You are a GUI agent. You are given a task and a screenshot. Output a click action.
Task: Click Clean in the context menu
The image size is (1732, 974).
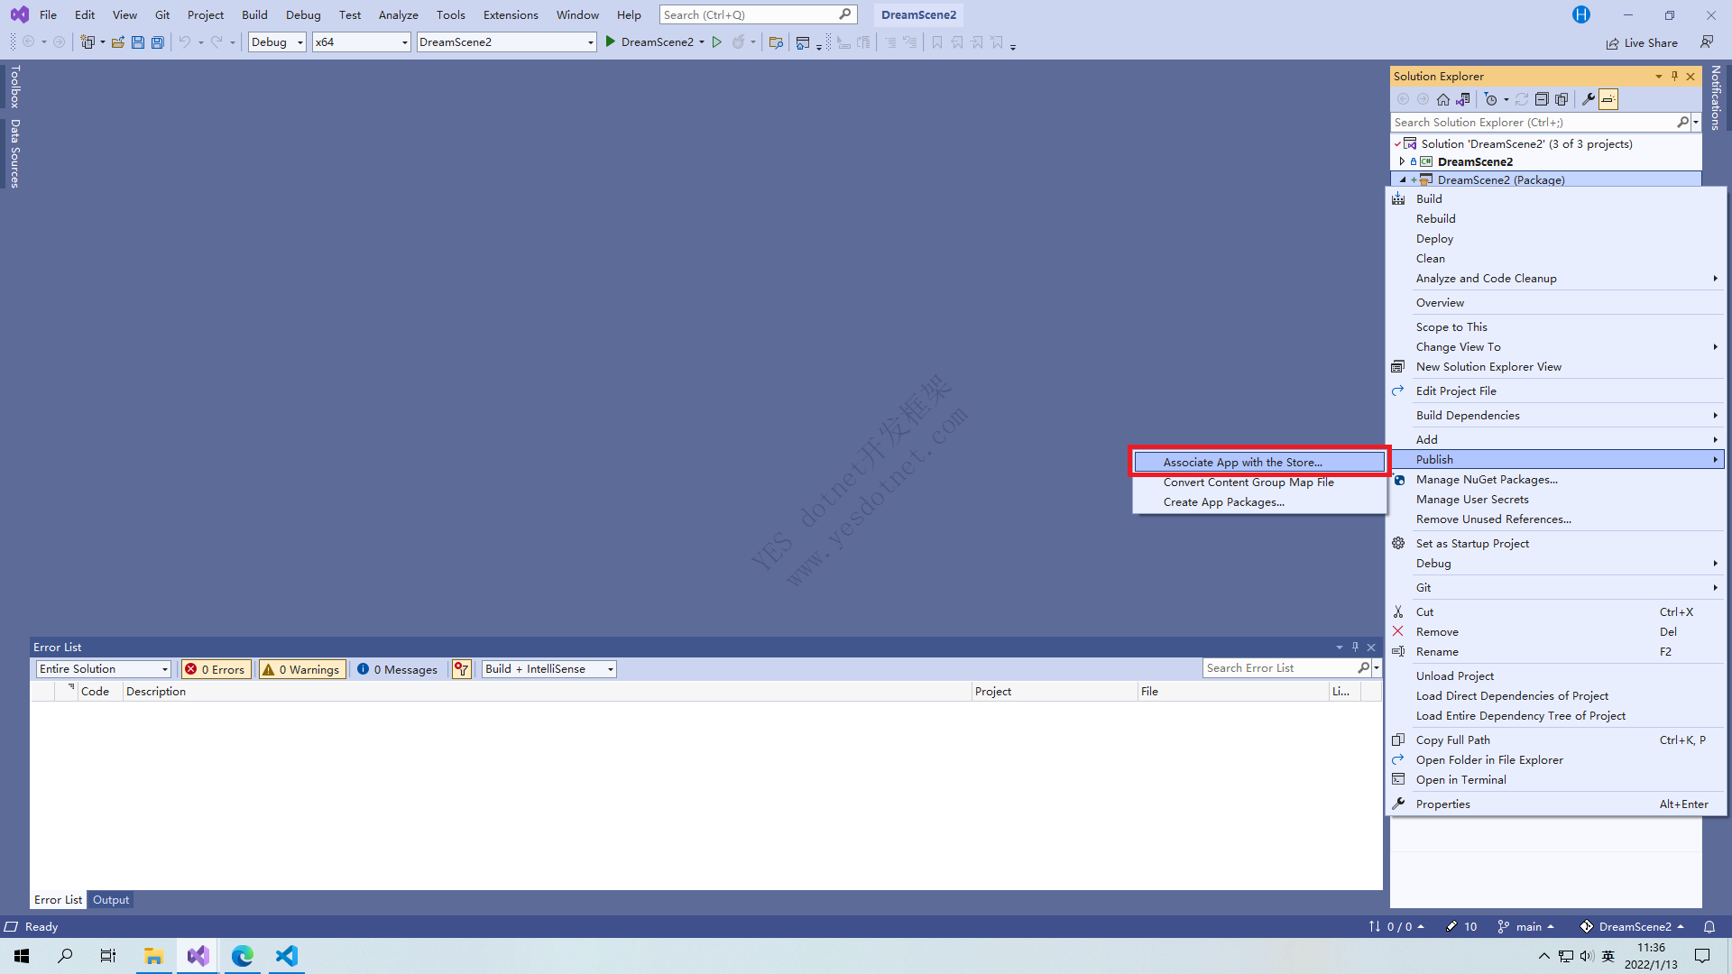click(1557, 258)
